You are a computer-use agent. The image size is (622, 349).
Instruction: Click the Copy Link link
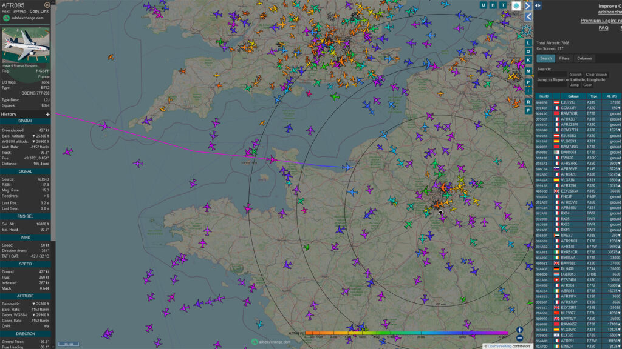pos(39,11)
